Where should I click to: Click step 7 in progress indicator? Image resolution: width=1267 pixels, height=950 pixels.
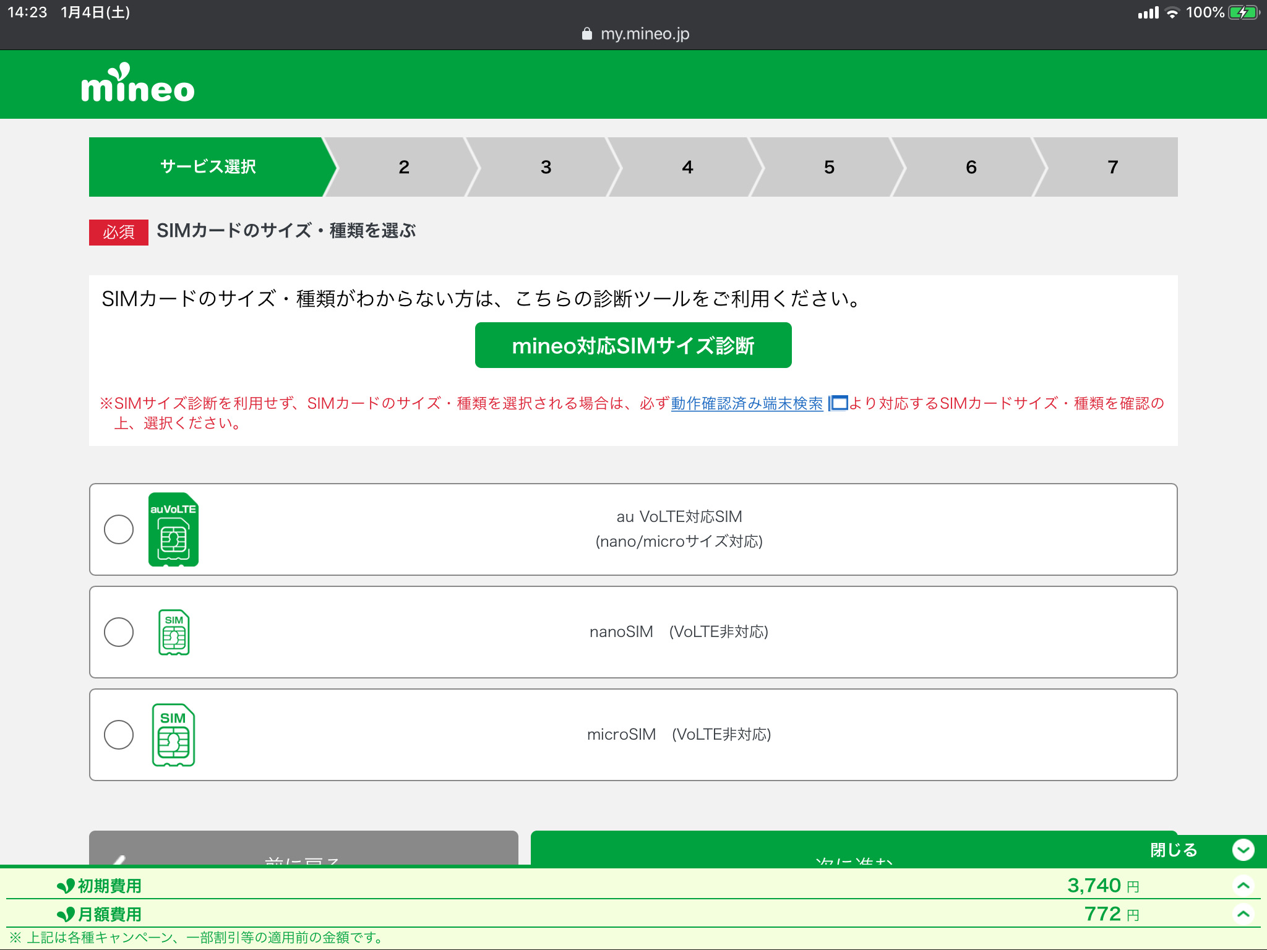1112,167
